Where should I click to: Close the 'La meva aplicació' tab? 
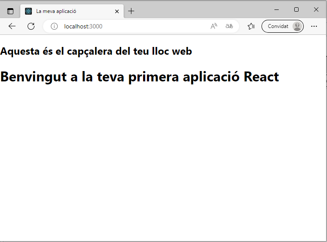117,11
